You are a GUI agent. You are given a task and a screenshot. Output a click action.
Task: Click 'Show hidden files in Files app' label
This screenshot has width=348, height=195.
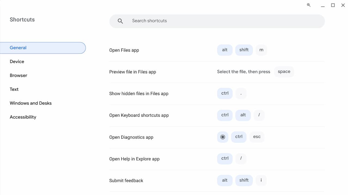pyautogui.click(x=139, y=93)
